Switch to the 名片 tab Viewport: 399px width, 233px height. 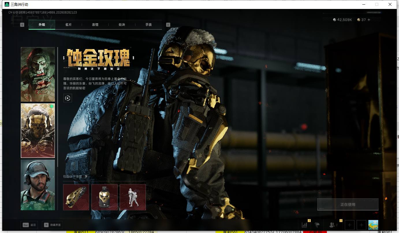(x=68, y=25)
